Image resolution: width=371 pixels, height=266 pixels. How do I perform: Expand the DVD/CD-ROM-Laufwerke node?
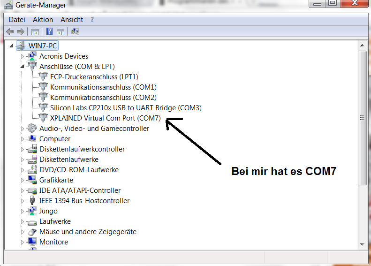point(23,170)
